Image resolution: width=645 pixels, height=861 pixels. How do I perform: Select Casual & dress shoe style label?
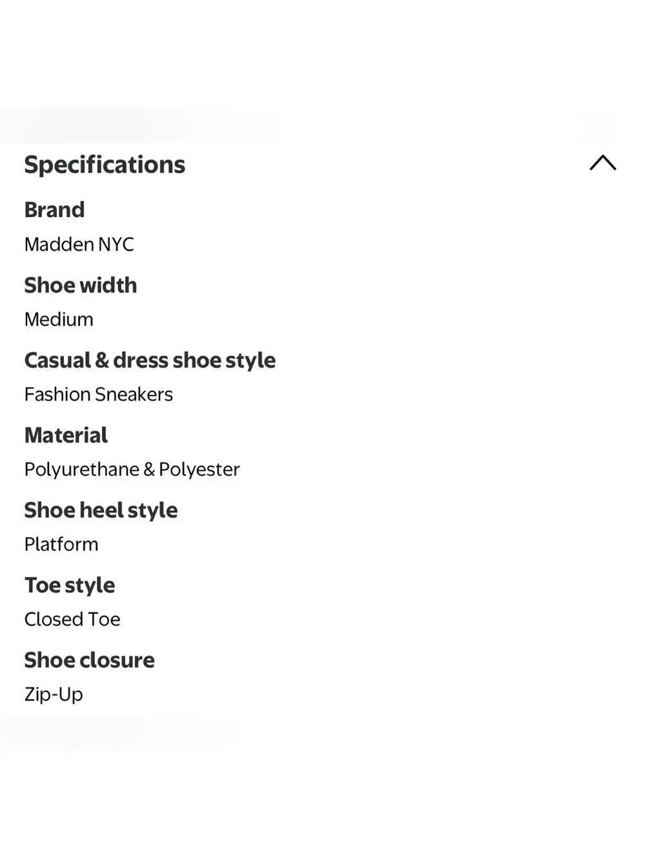pyautogui.click(x=150, y=360)
